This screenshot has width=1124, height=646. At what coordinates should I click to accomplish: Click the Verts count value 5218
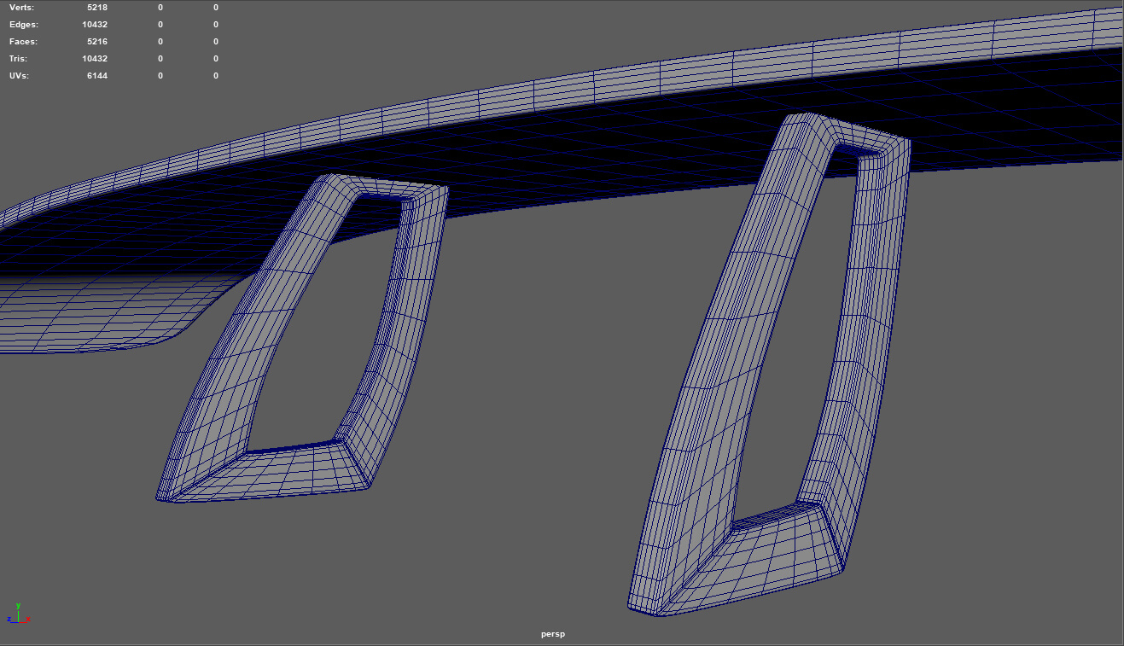click(x=96, y=7)
